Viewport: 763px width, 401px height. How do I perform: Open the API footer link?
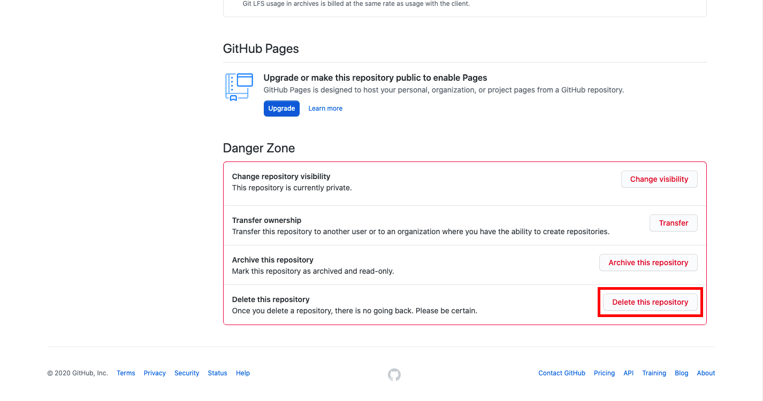(x=629, y=373)
